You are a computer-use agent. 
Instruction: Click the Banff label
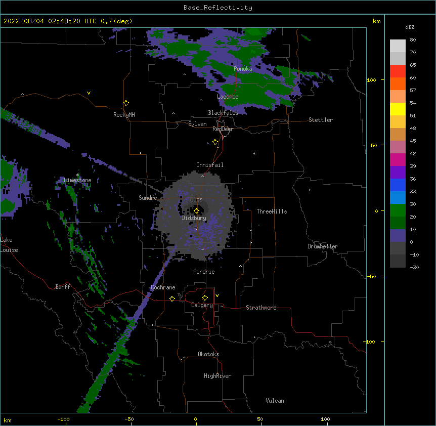63,287
